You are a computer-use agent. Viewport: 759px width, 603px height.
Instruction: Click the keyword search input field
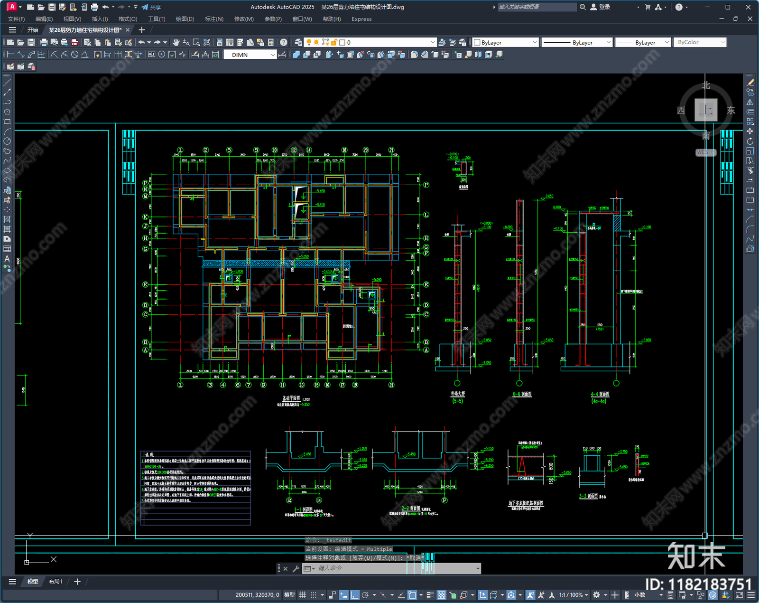click(537, 7)
